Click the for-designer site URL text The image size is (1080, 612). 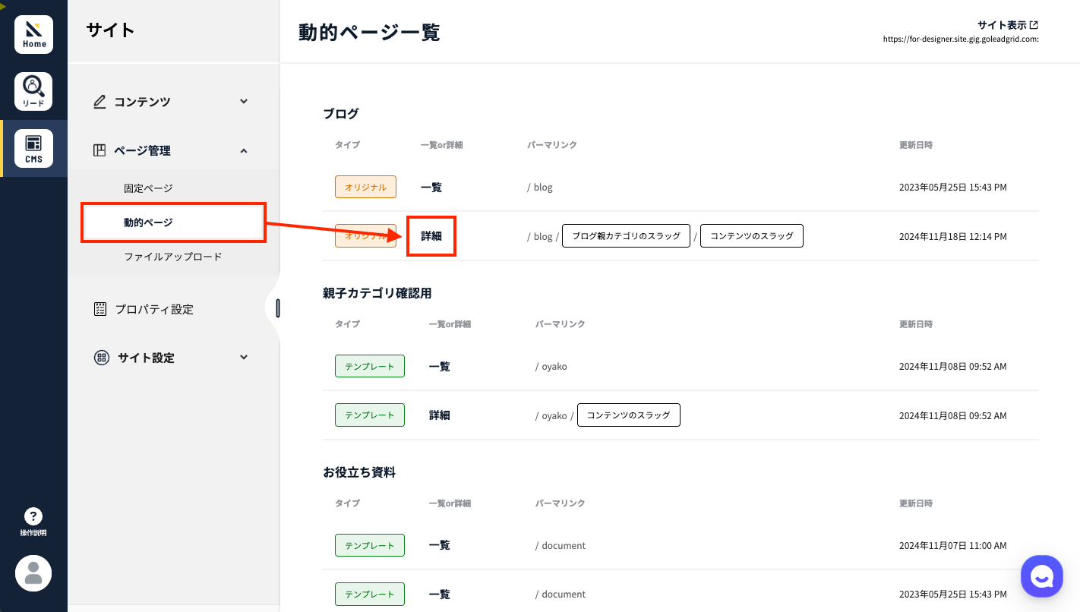click(961, 39)
